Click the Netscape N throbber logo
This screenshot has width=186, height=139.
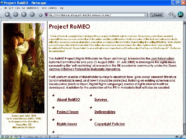pos(180,14)
